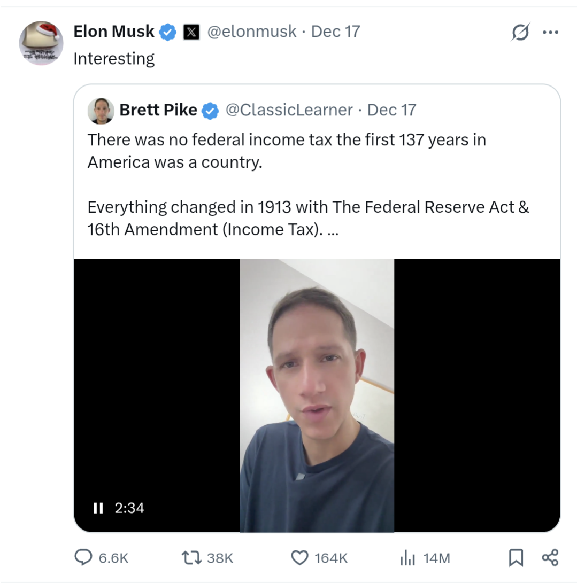Open Elon Musk's Dec 17 timestamp
Screen dimensions: 577x583
[335, 32]
